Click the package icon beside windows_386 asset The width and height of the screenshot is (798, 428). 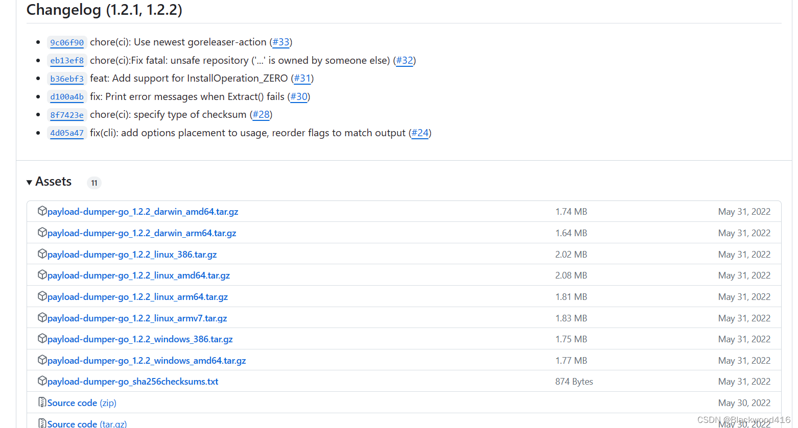pyautogui.click(x=42, y=338)
